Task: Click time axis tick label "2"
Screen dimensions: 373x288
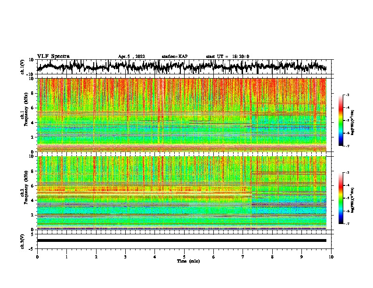Action: tap(96, 257)
